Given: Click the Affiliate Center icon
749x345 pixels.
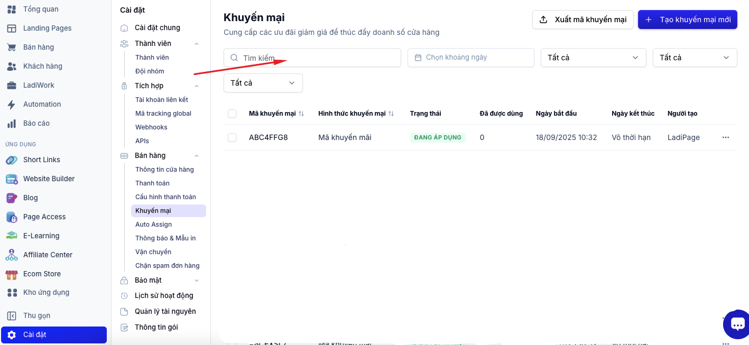Looking at the screenshot, I should click(12, 255).
